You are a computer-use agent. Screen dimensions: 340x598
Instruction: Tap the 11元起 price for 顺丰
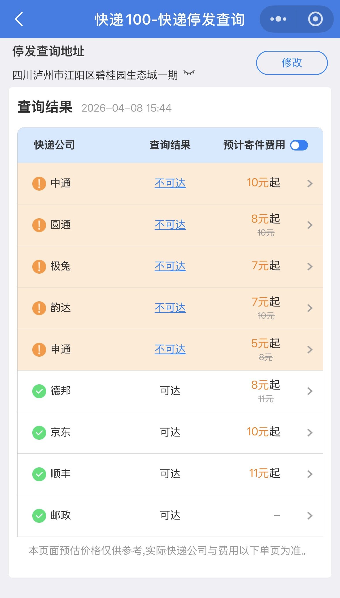point(265,473)
